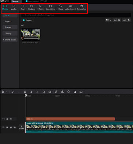Open the Effects panel
Image resolution: width=133 pixels, height=144 pixels.
tap(40, 7)
